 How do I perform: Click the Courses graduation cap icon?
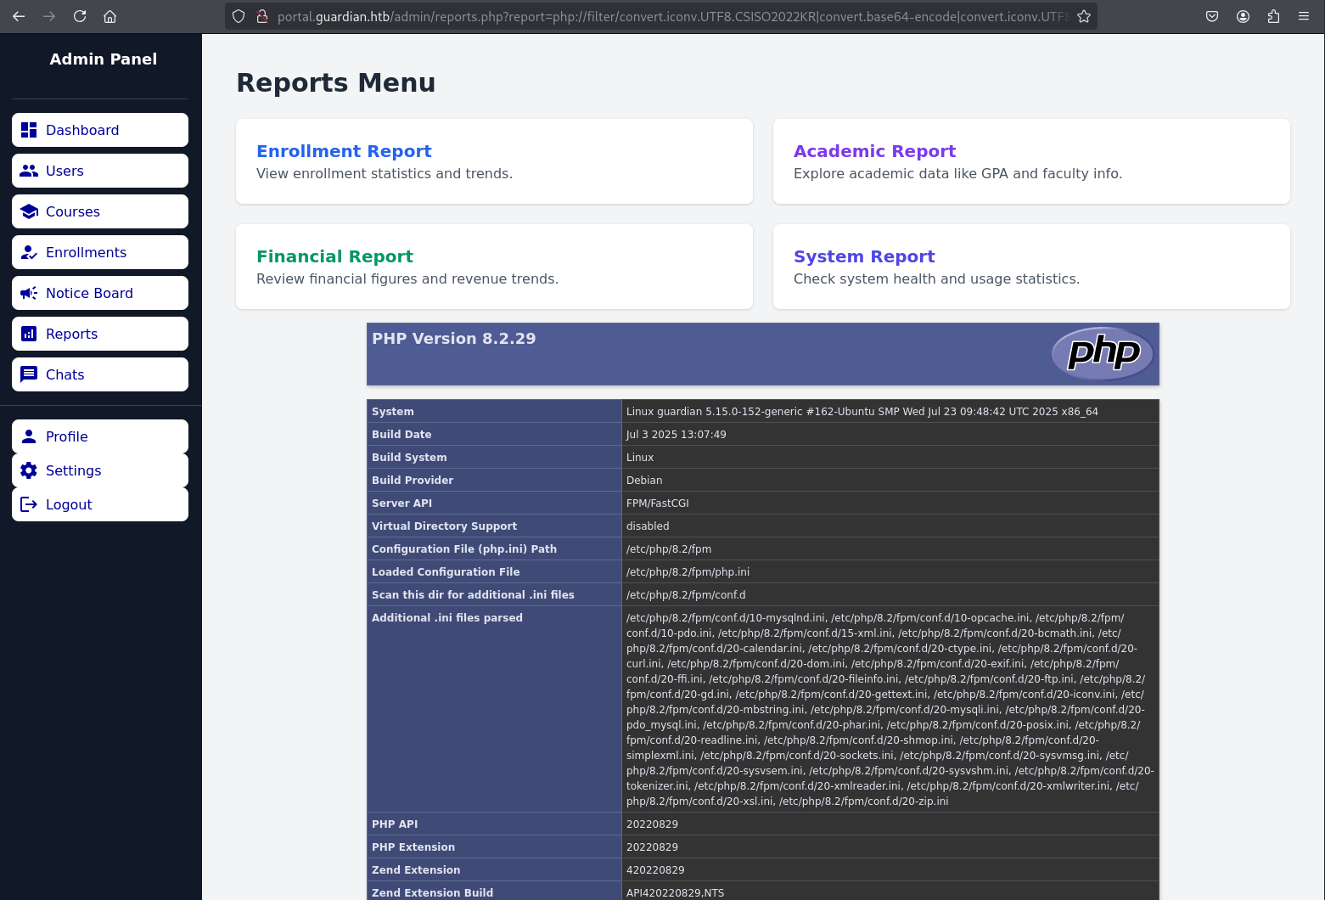tap(29, 211)
